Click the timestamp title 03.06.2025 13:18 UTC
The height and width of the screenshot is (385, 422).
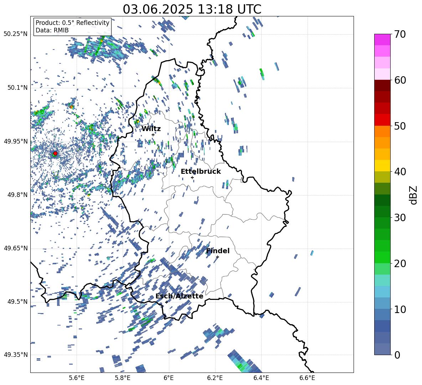[x=192, y=9]
